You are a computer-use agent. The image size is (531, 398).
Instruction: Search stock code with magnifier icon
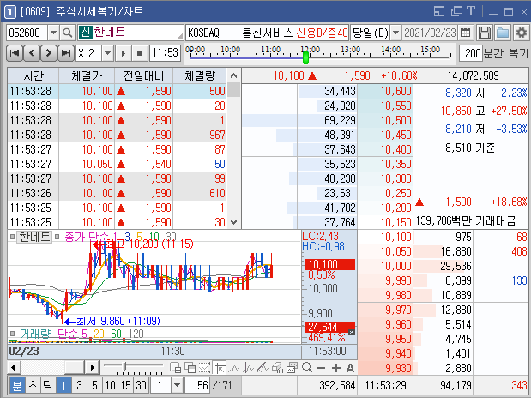[x=67, y=33]
